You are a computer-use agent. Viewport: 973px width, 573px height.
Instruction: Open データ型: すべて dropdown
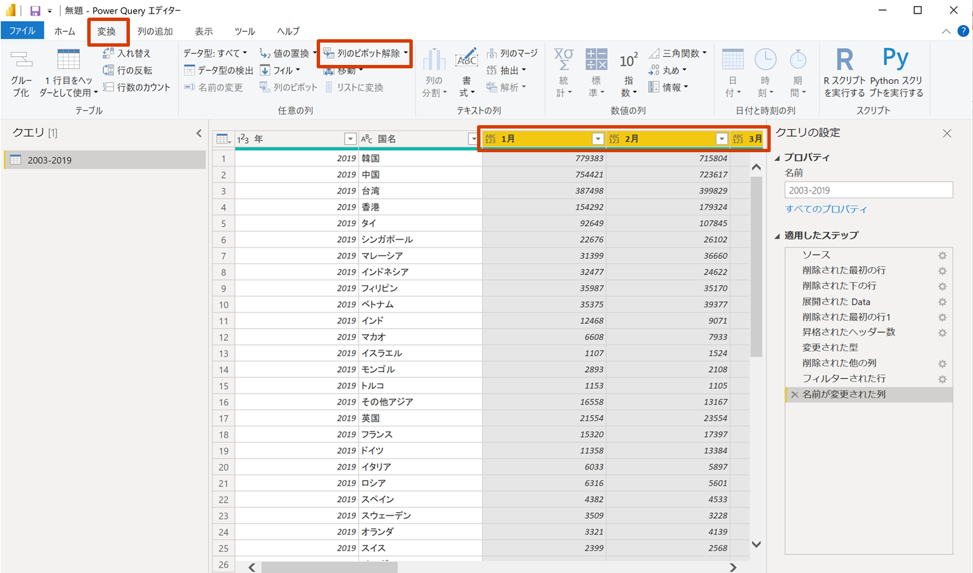[214, 53]
